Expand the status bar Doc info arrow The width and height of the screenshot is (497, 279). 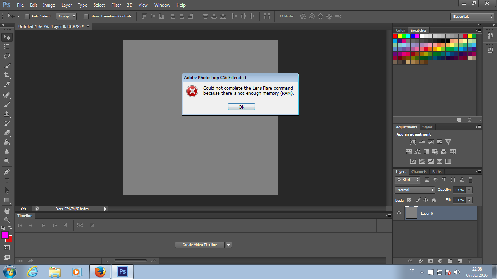click(x=106, y=209)
